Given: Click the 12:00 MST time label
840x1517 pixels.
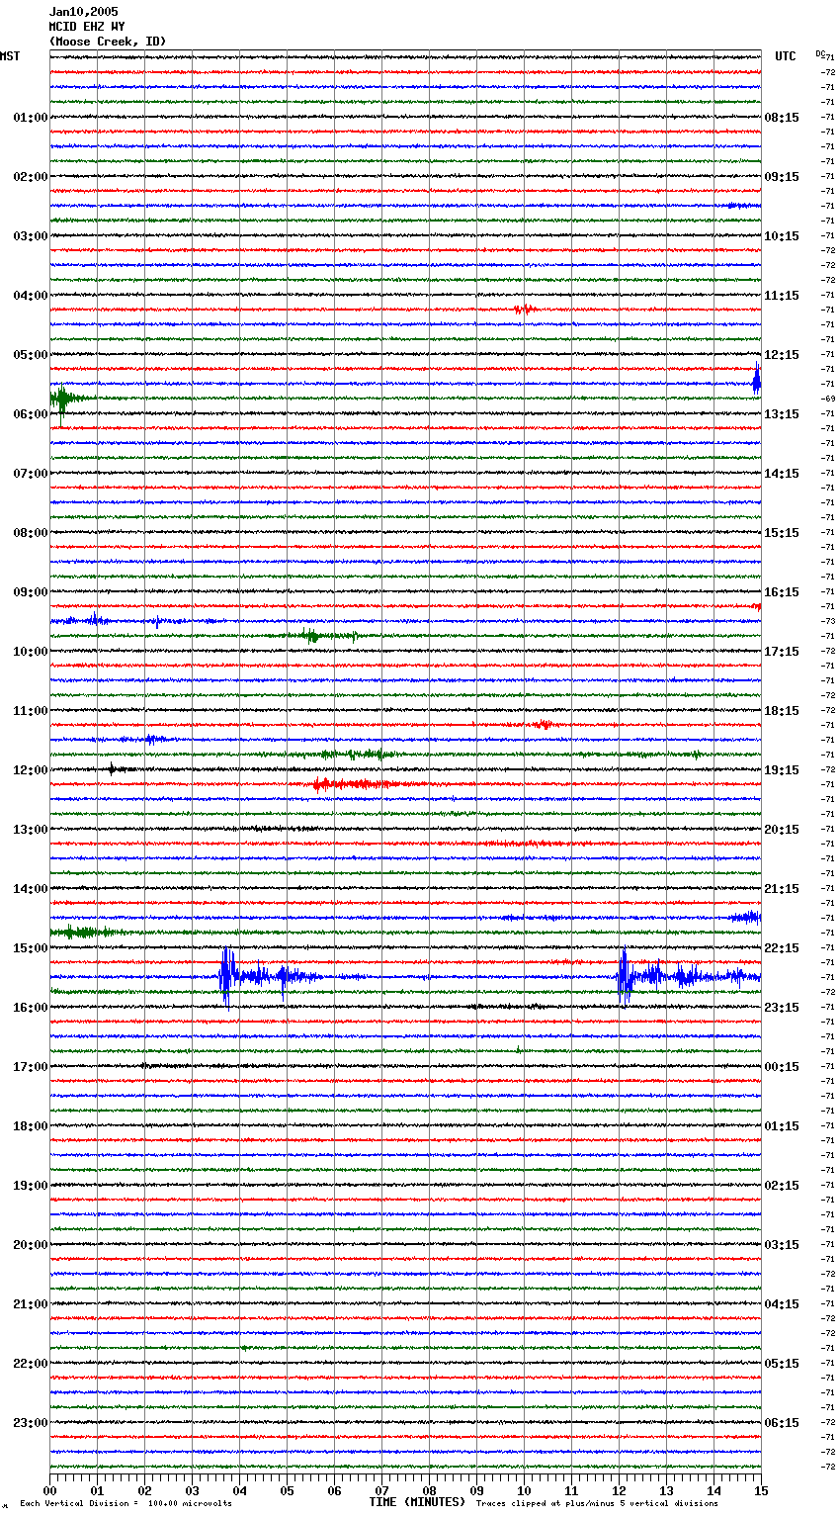Looking at the screenshot, I should 31,770.
